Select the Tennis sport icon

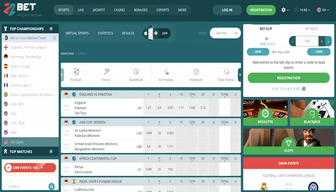(x=106, y=71)
